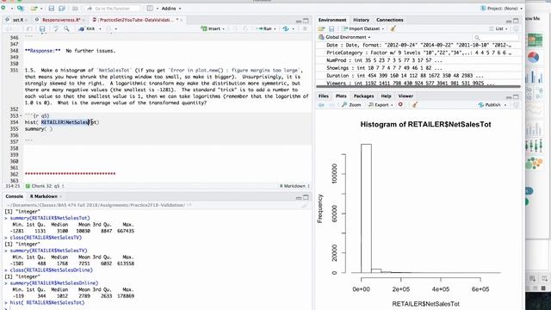551x310 pixels.
Task: Remove current plot with red icon
Action: coord(400,104)
